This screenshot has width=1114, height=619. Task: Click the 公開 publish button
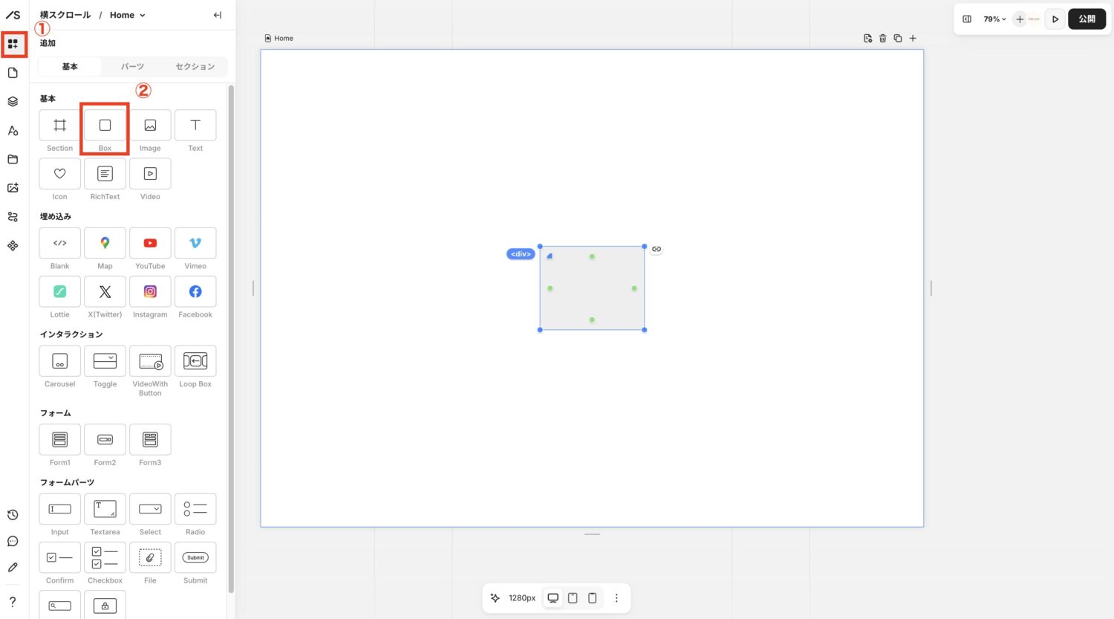pos(1087,19)
